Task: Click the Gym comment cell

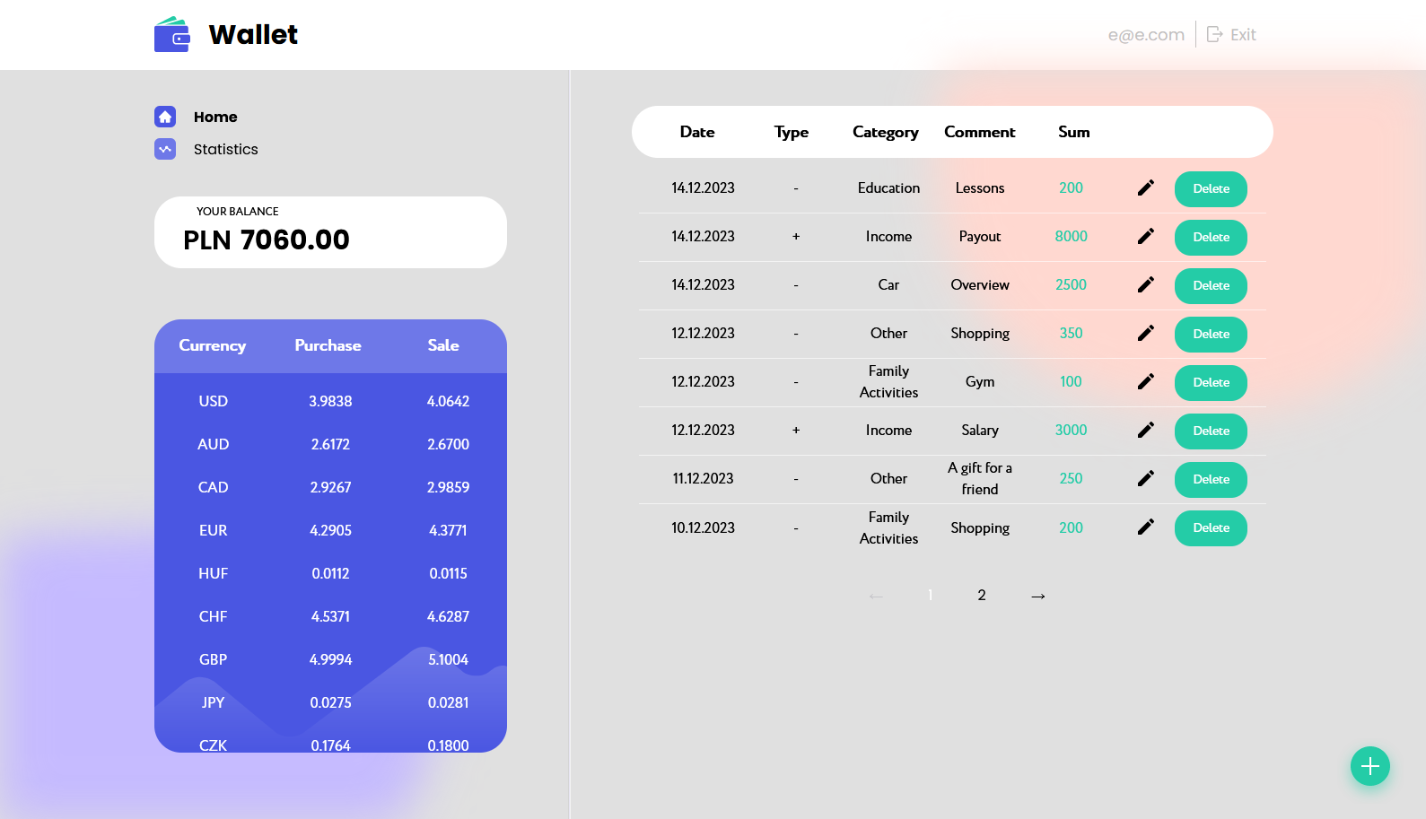Action: click(x=980, y=382)
